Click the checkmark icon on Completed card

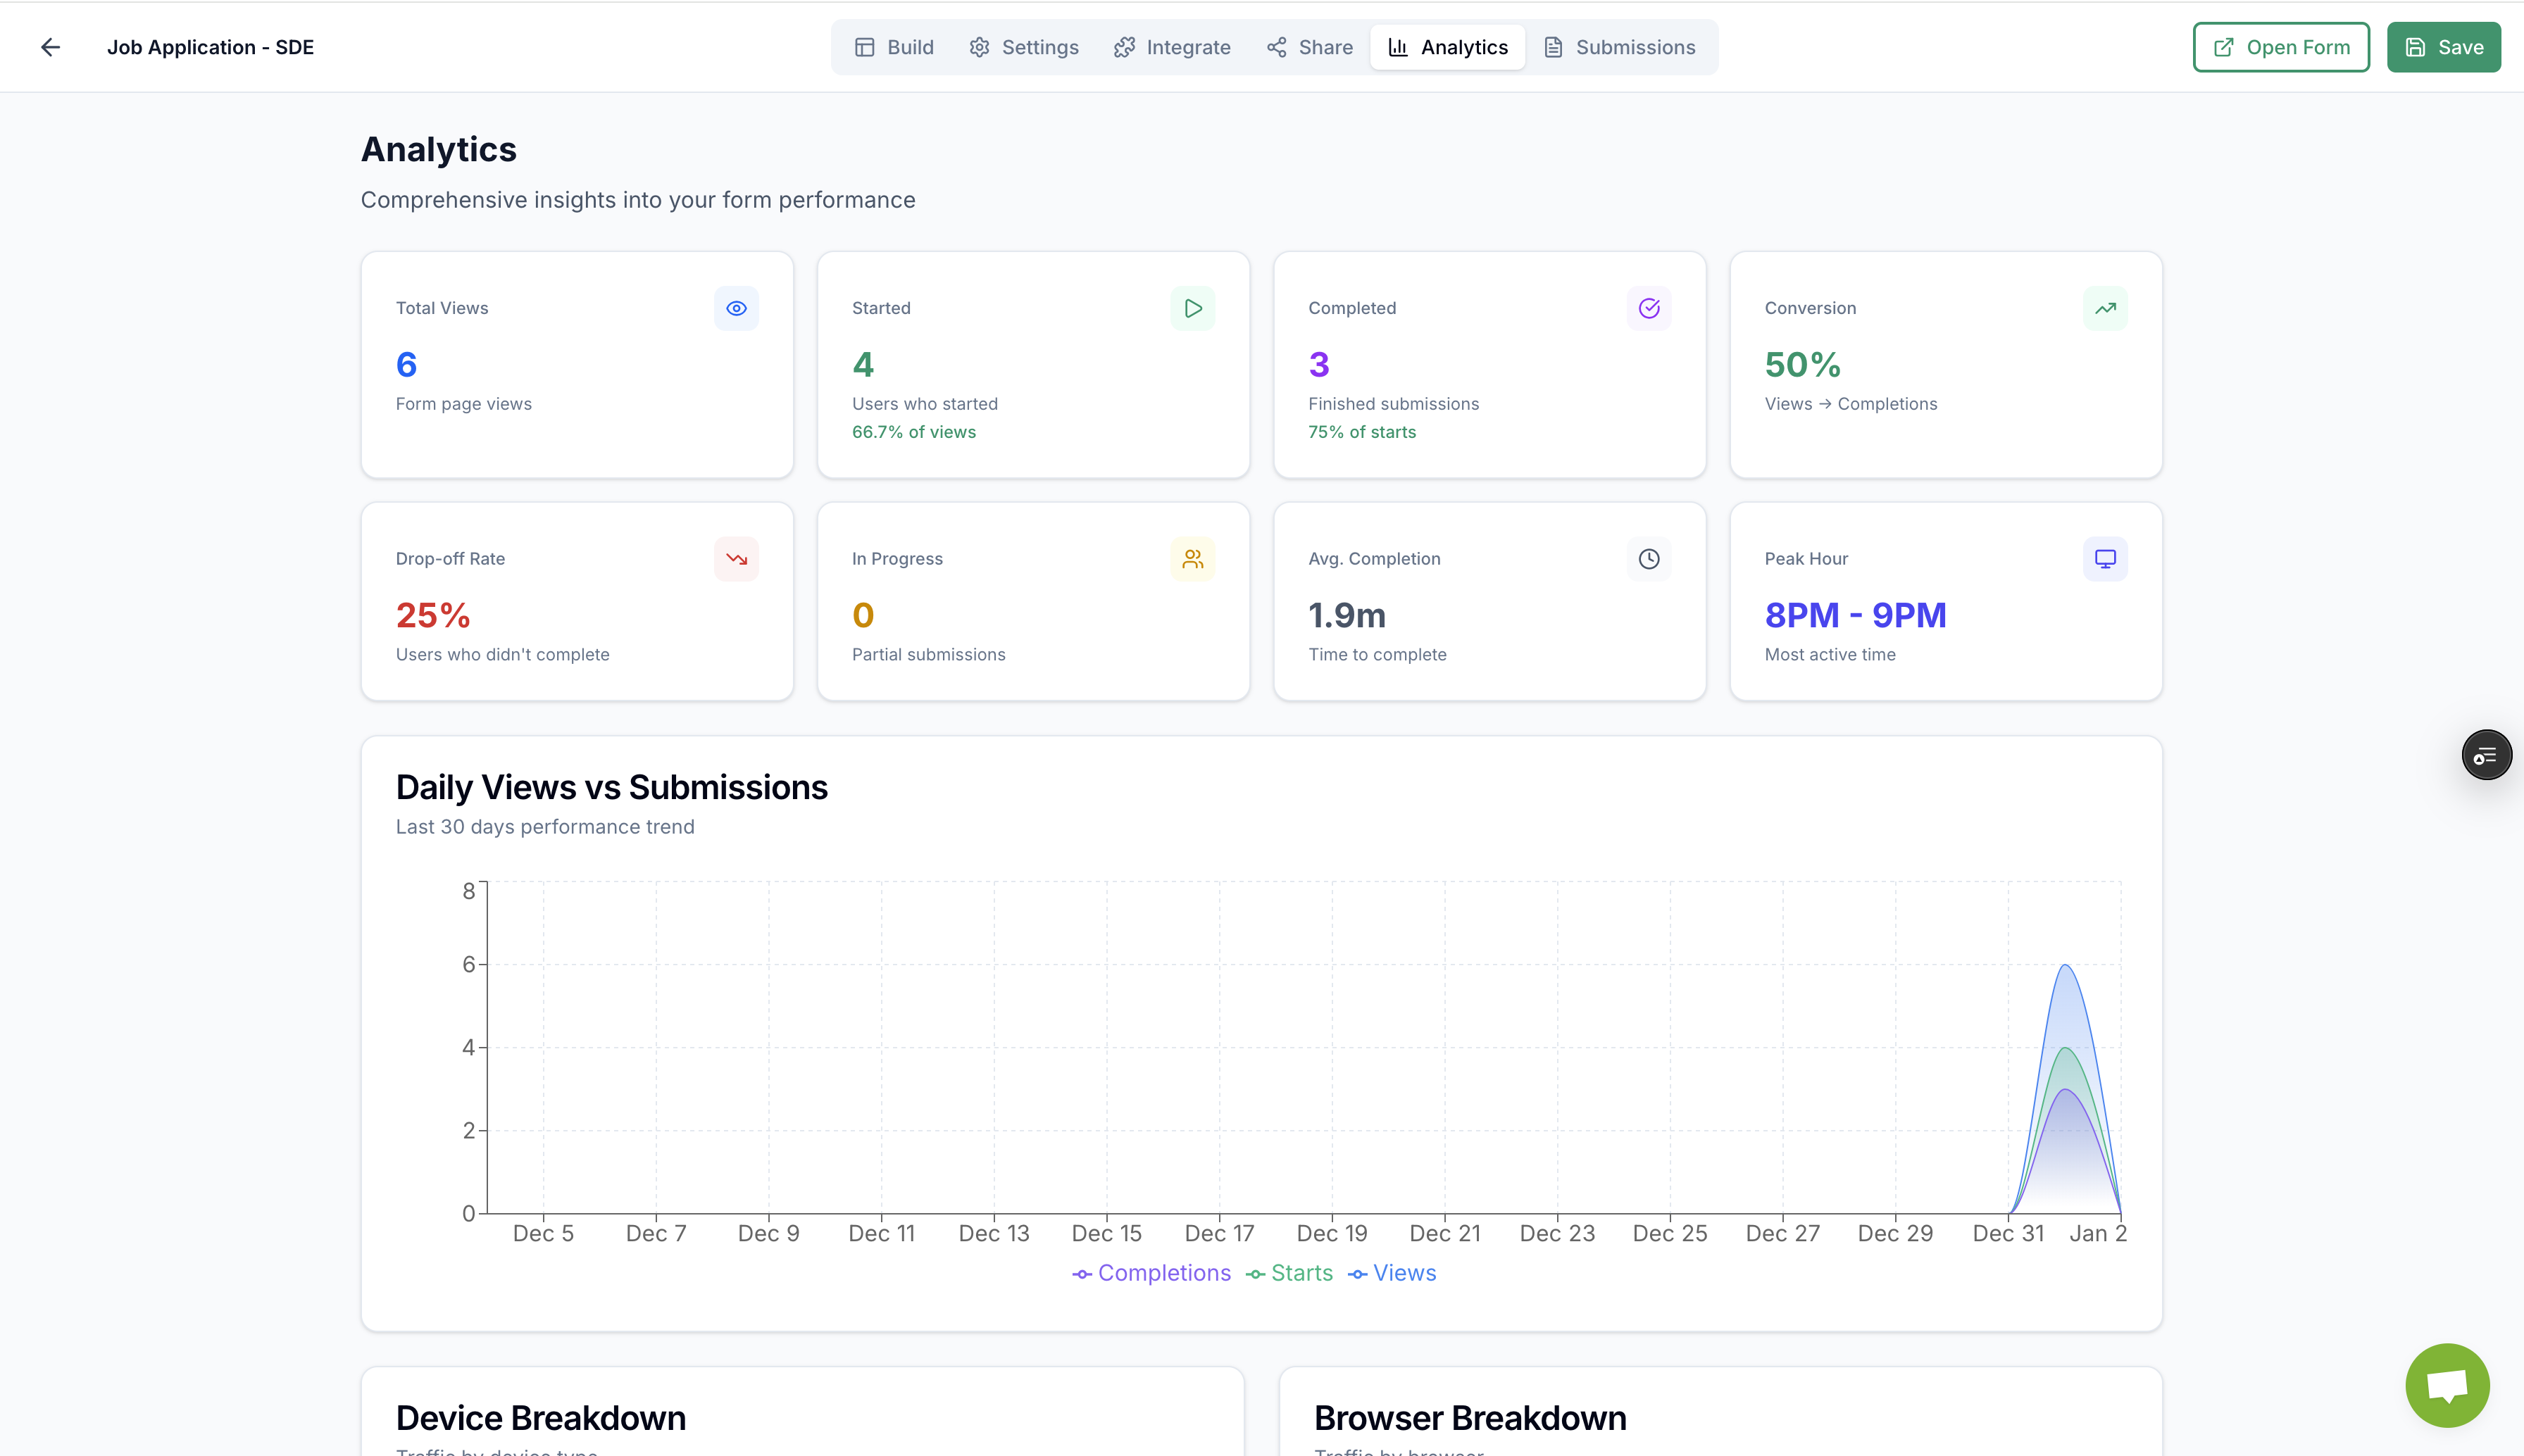[x=1648, y=308]
